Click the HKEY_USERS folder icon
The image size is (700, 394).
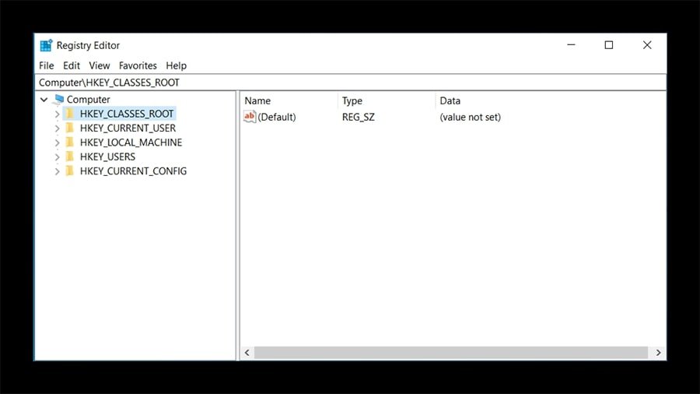(70, 157)
